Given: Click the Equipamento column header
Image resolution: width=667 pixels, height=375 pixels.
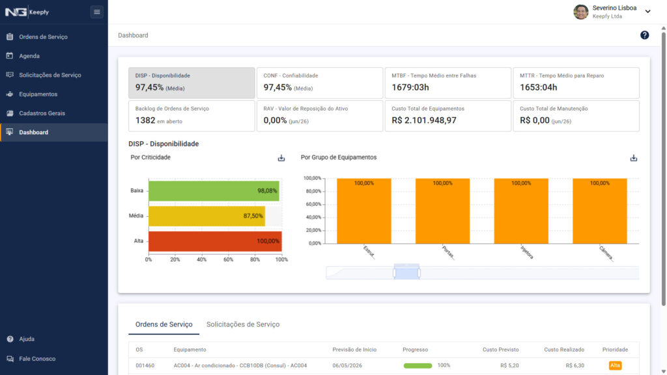Looking at the screenshot, I should 190,350.
